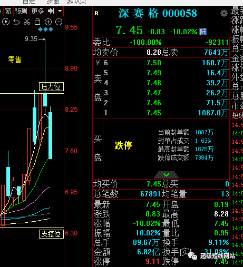243x267 pixels.
Task: Click 总卖 value 7643万
Action: (216, 52)
